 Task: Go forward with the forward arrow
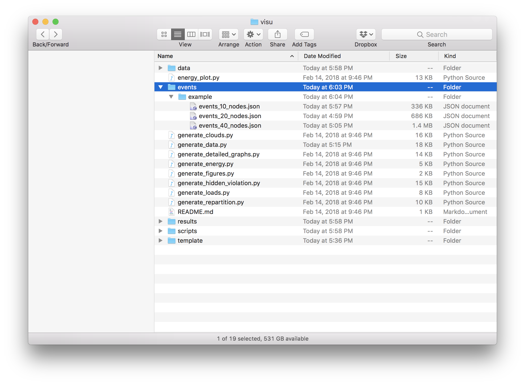click(x=56, y=34)
